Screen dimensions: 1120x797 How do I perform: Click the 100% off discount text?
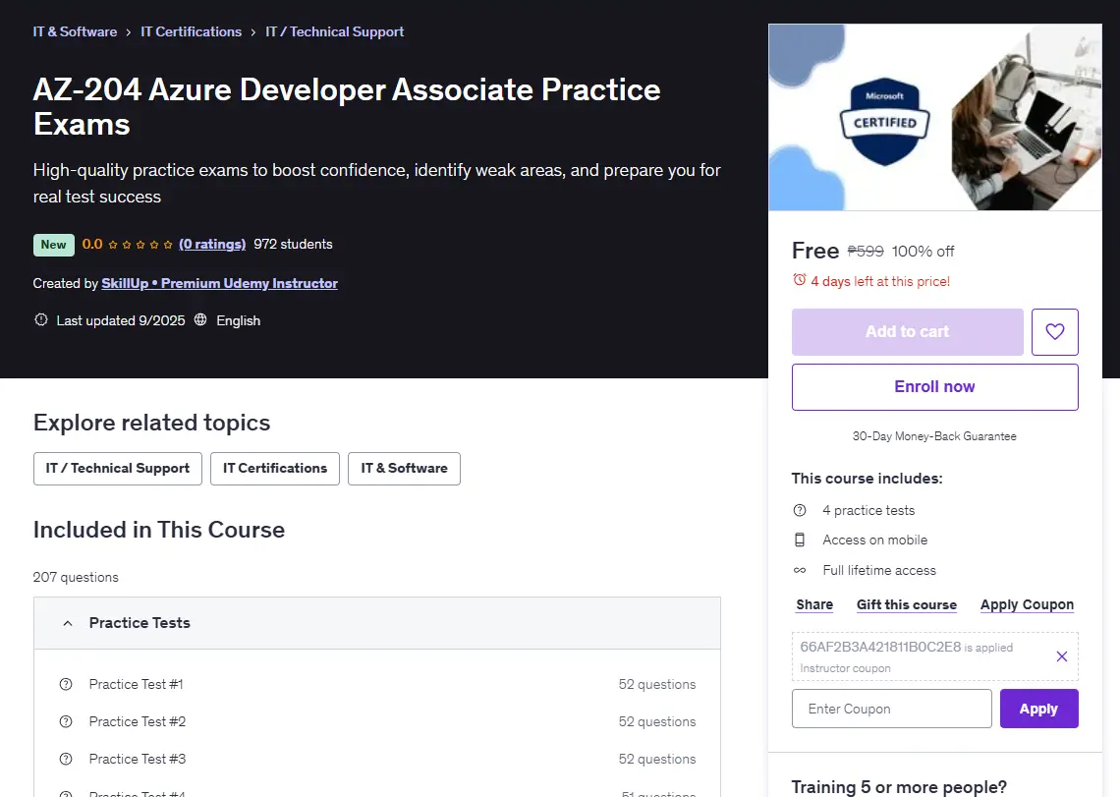[x=923, y=251]
